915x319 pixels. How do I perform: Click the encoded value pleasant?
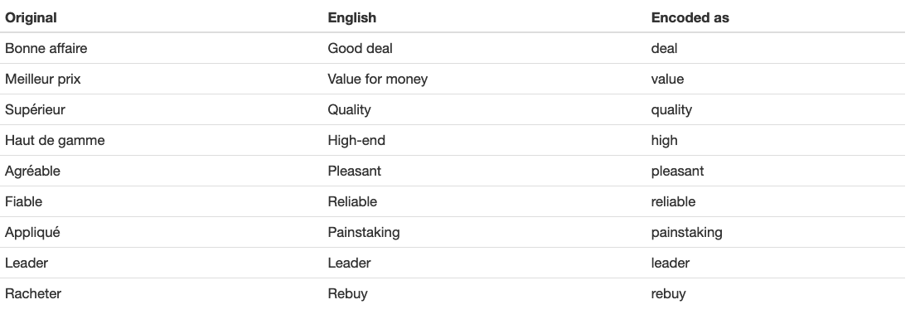click(x=677, y=171)
